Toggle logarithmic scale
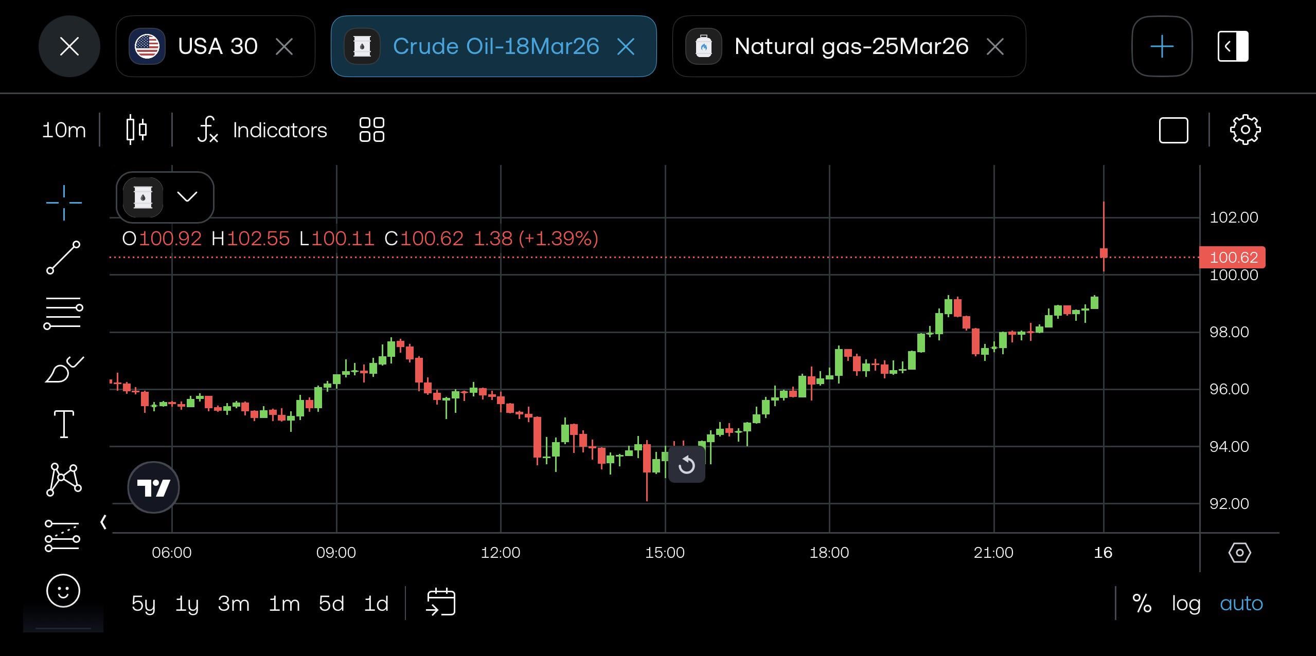The image size is (1316, 656). [1186, 603]
